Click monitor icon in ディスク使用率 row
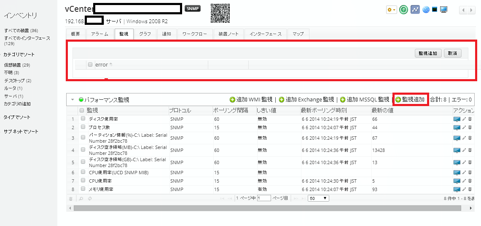The image size is (481, 226). [x=457, y=119]
